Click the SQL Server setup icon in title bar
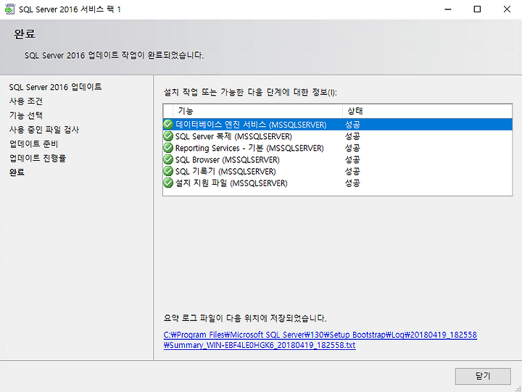The width and height of the screenshot is (522, 392). pyautogui.click(x=9, y=9)
